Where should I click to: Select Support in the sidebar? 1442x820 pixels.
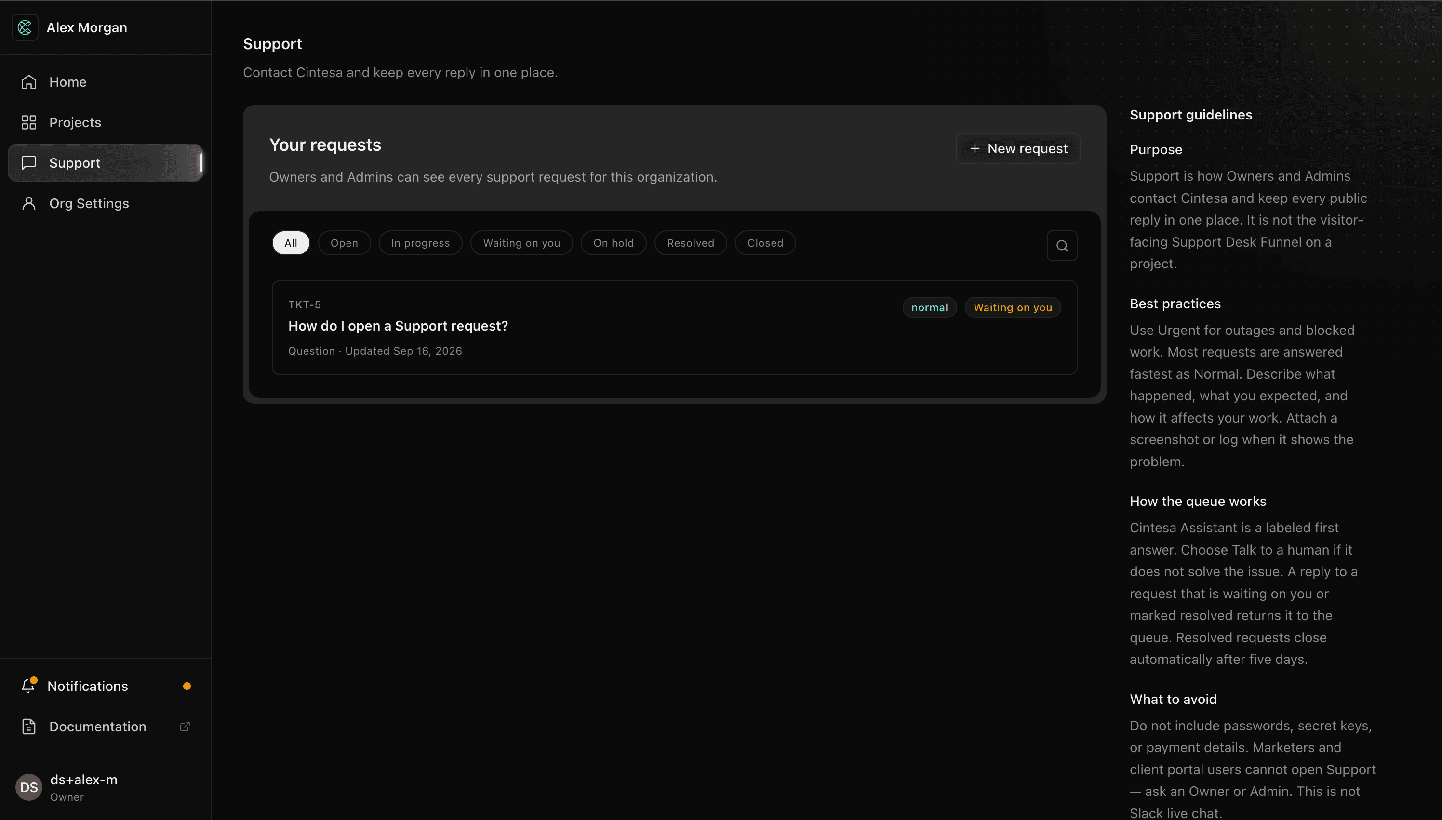(106, 163)
